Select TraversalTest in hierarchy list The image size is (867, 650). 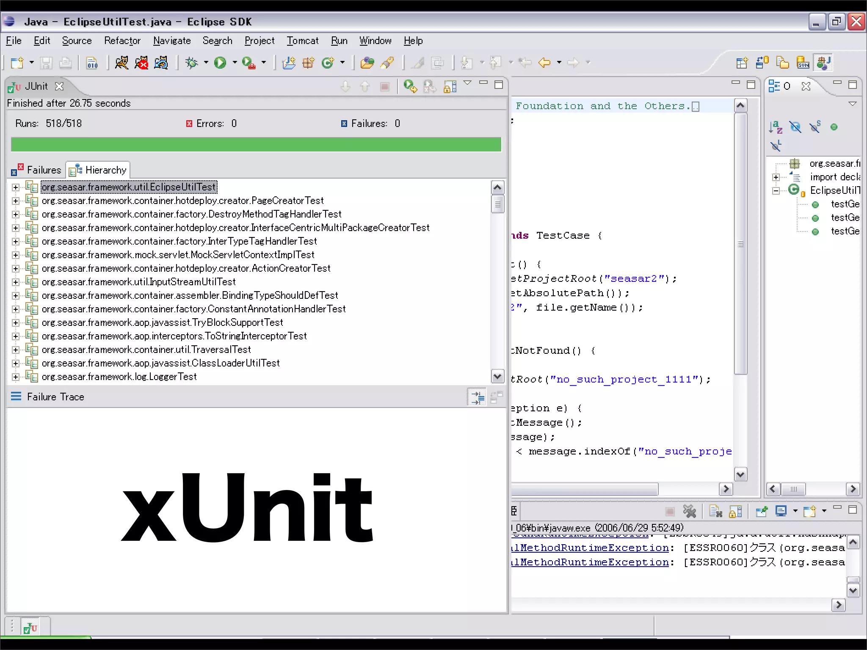click(x=146, y=350)
